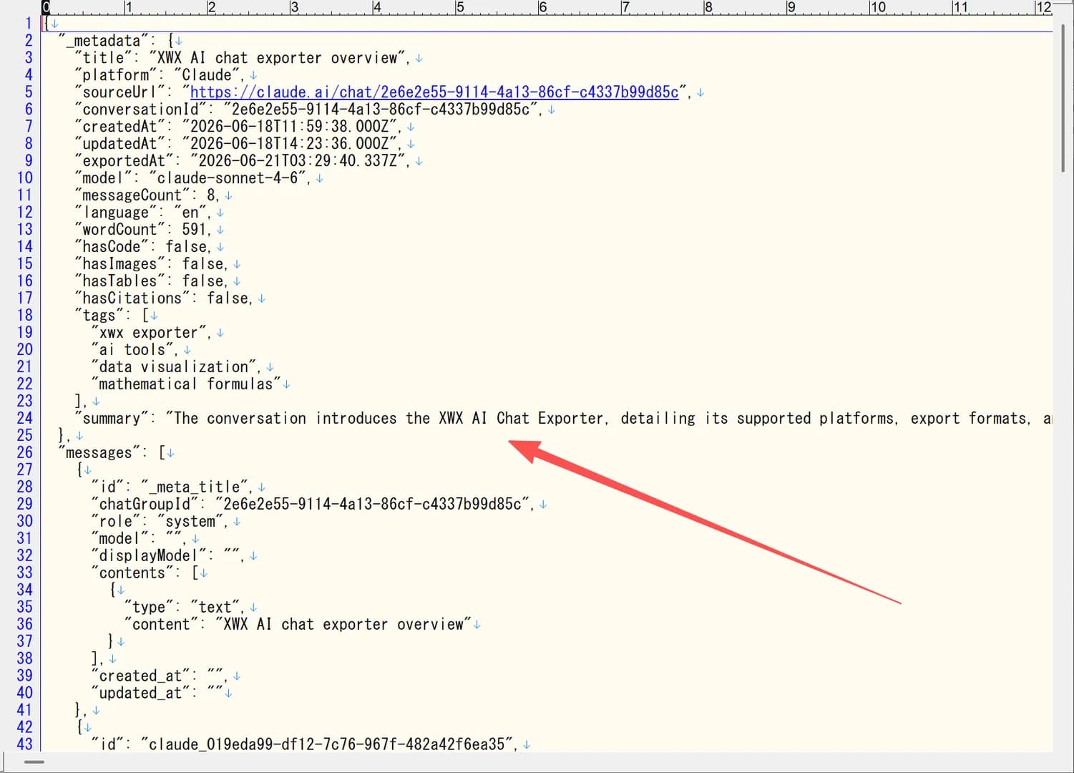Click the "created_at" key on line 39
Image resolution: width=1074 pixels, height=773 pixels.
[x=140, y=676]
